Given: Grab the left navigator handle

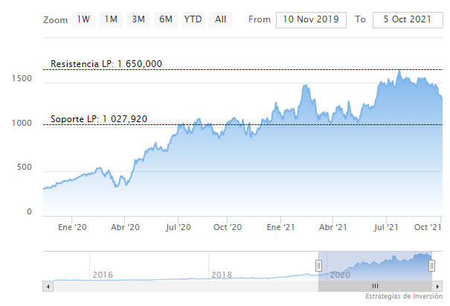Looking at the screenshot, I should point(318,266).
